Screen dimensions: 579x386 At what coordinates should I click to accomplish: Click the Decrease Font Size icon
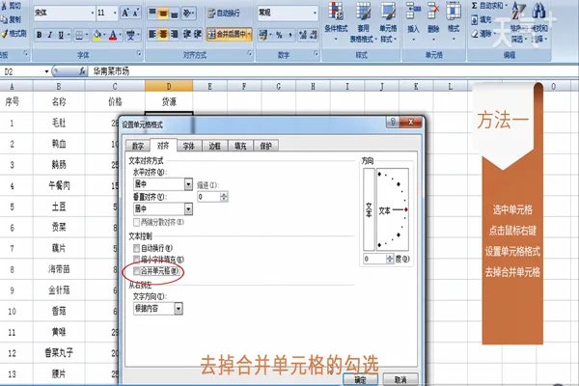tap(135, 14)
